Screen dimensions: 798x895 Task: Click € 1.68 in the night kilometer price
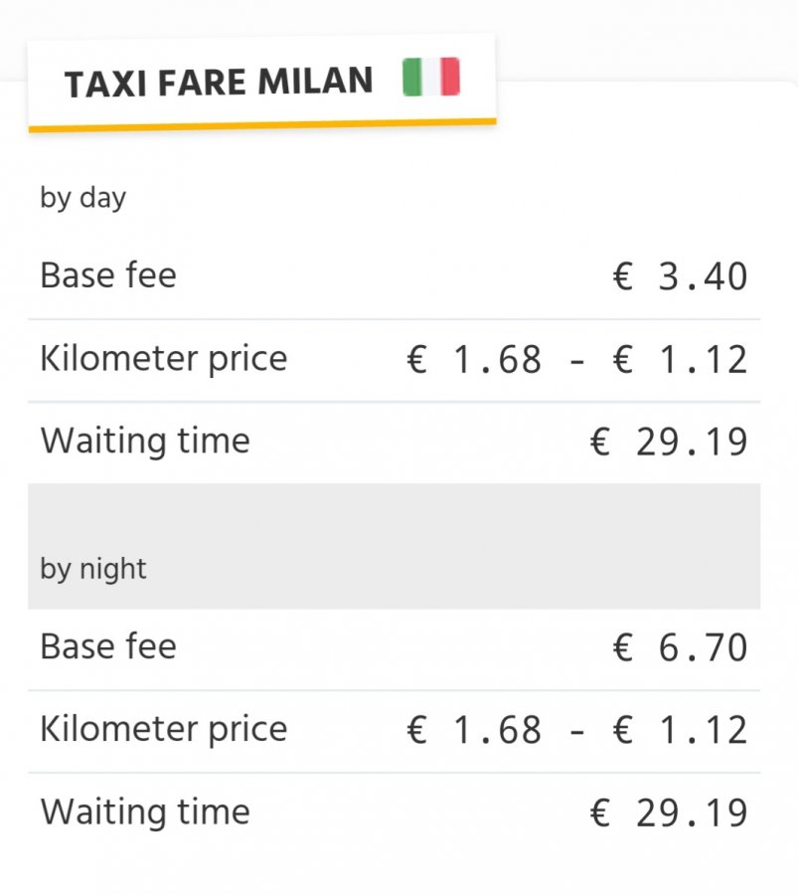(474, 731)
